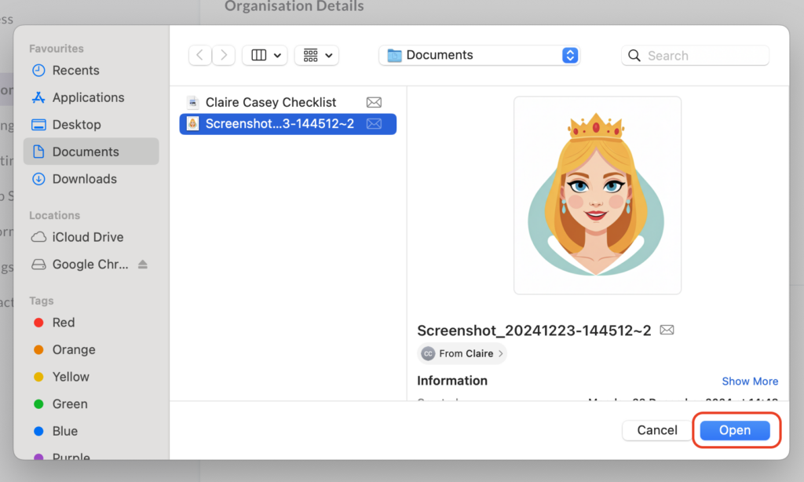Click the Red tag label

(x=64, y=323)
